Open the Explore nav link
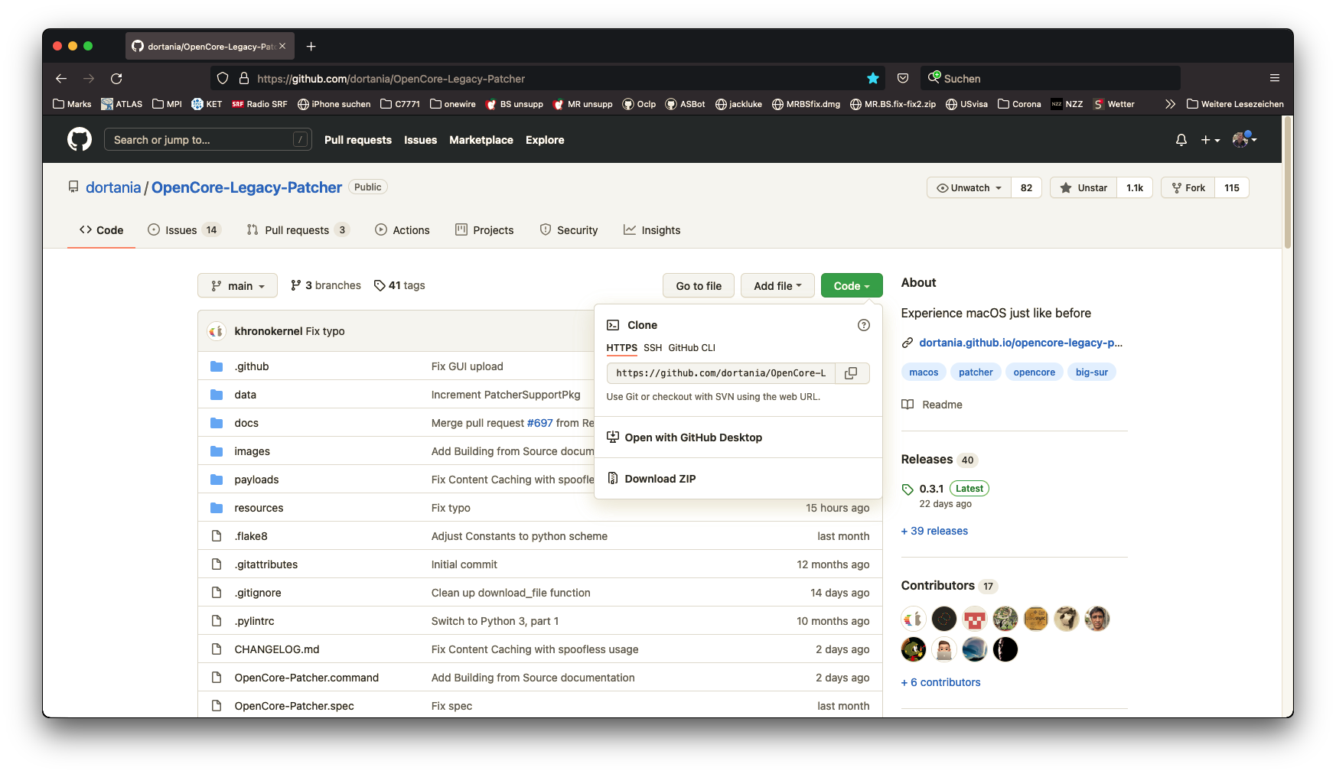Viewport: 1336px width, 774px height. pyautogui.click(x=545, y=140)
